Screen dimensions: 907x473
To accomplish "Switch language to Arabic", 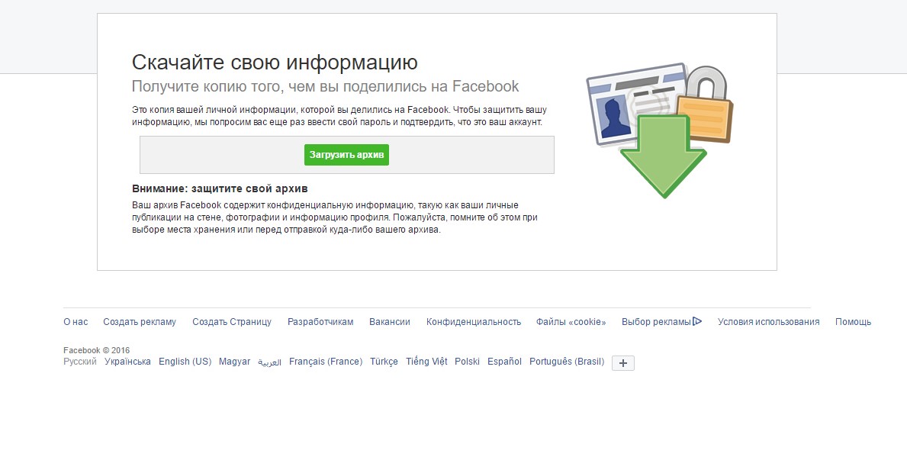I will 269,362.
